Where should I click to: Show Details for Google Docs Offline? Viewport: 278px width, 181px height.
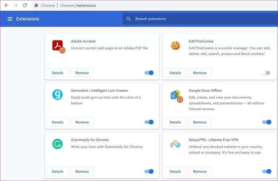click(x=176, y=122)
